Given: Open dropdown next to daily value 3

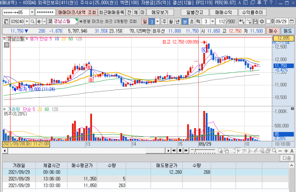Looking at the screenshot, I should tap(158, 21).
